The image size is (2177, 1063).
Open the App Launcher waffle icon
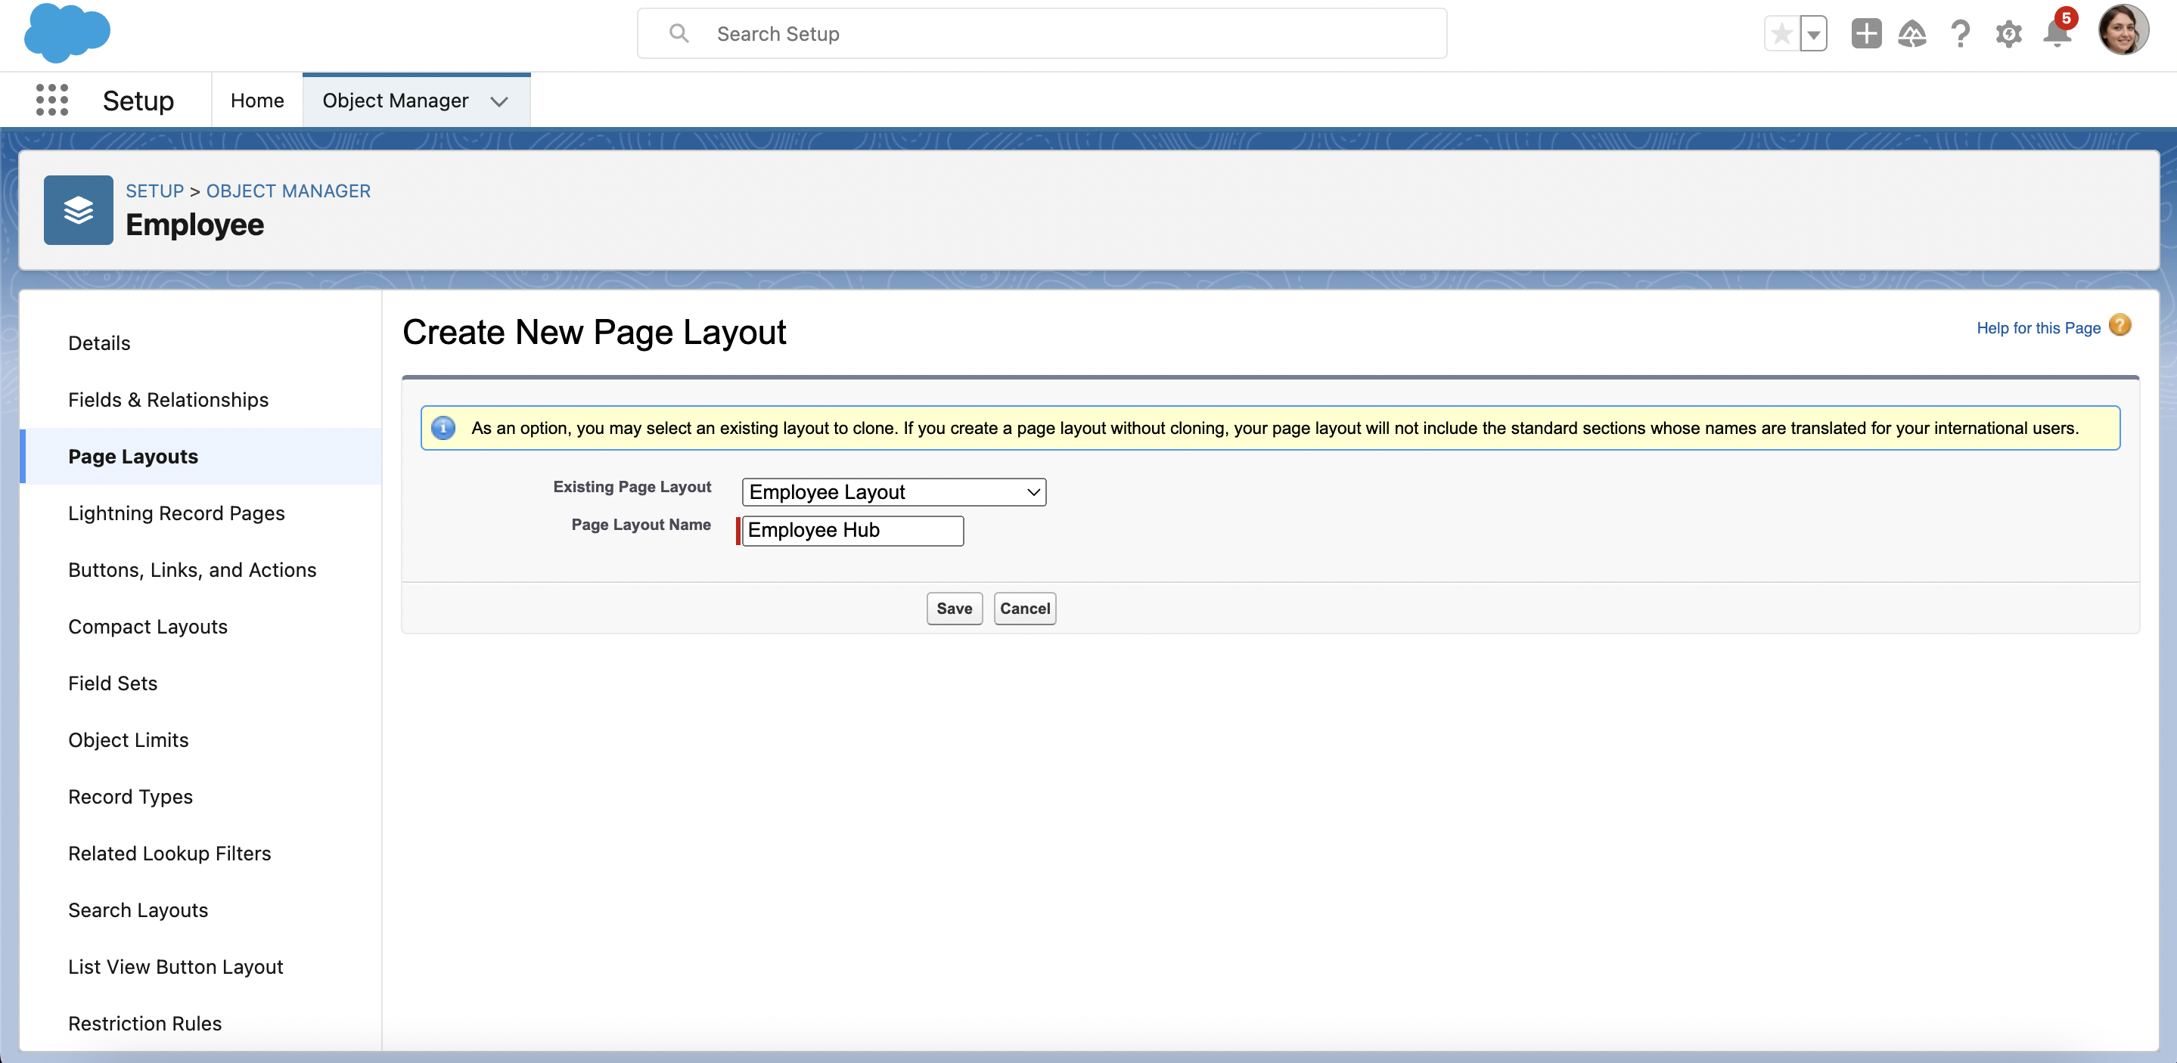point(51,100)
